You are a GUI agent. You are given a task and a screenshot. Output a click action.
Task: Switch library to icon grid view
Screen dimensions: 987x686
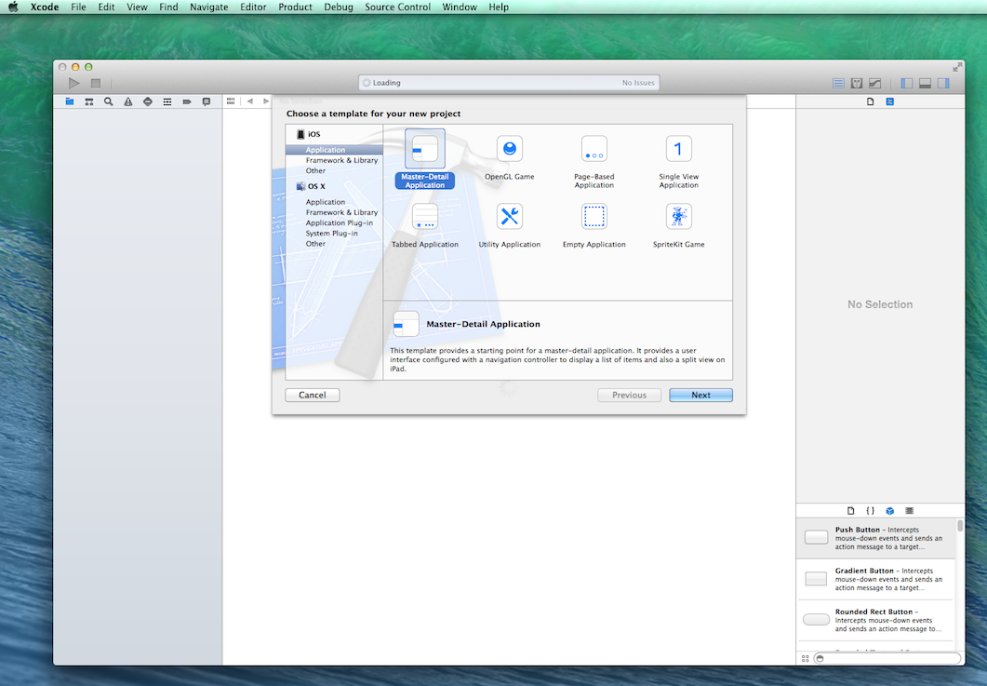point(805,658)
